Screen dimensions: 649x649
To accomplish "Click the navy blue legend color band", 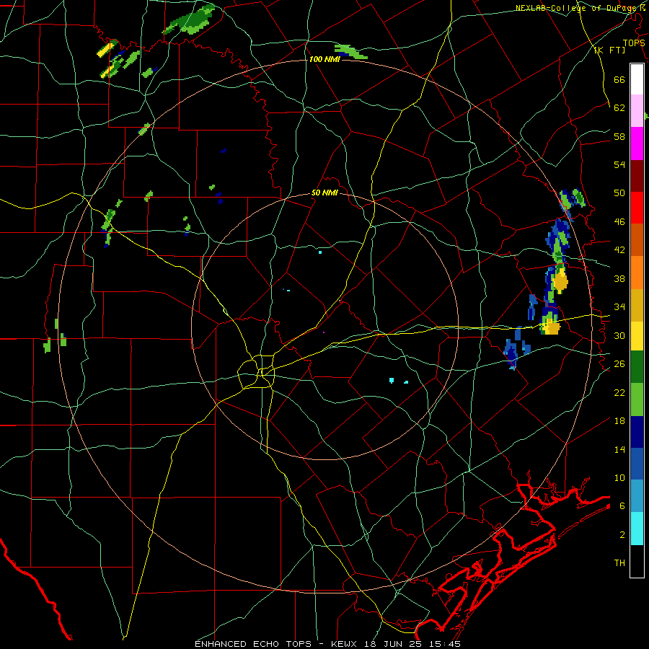I will coord(637,432).
